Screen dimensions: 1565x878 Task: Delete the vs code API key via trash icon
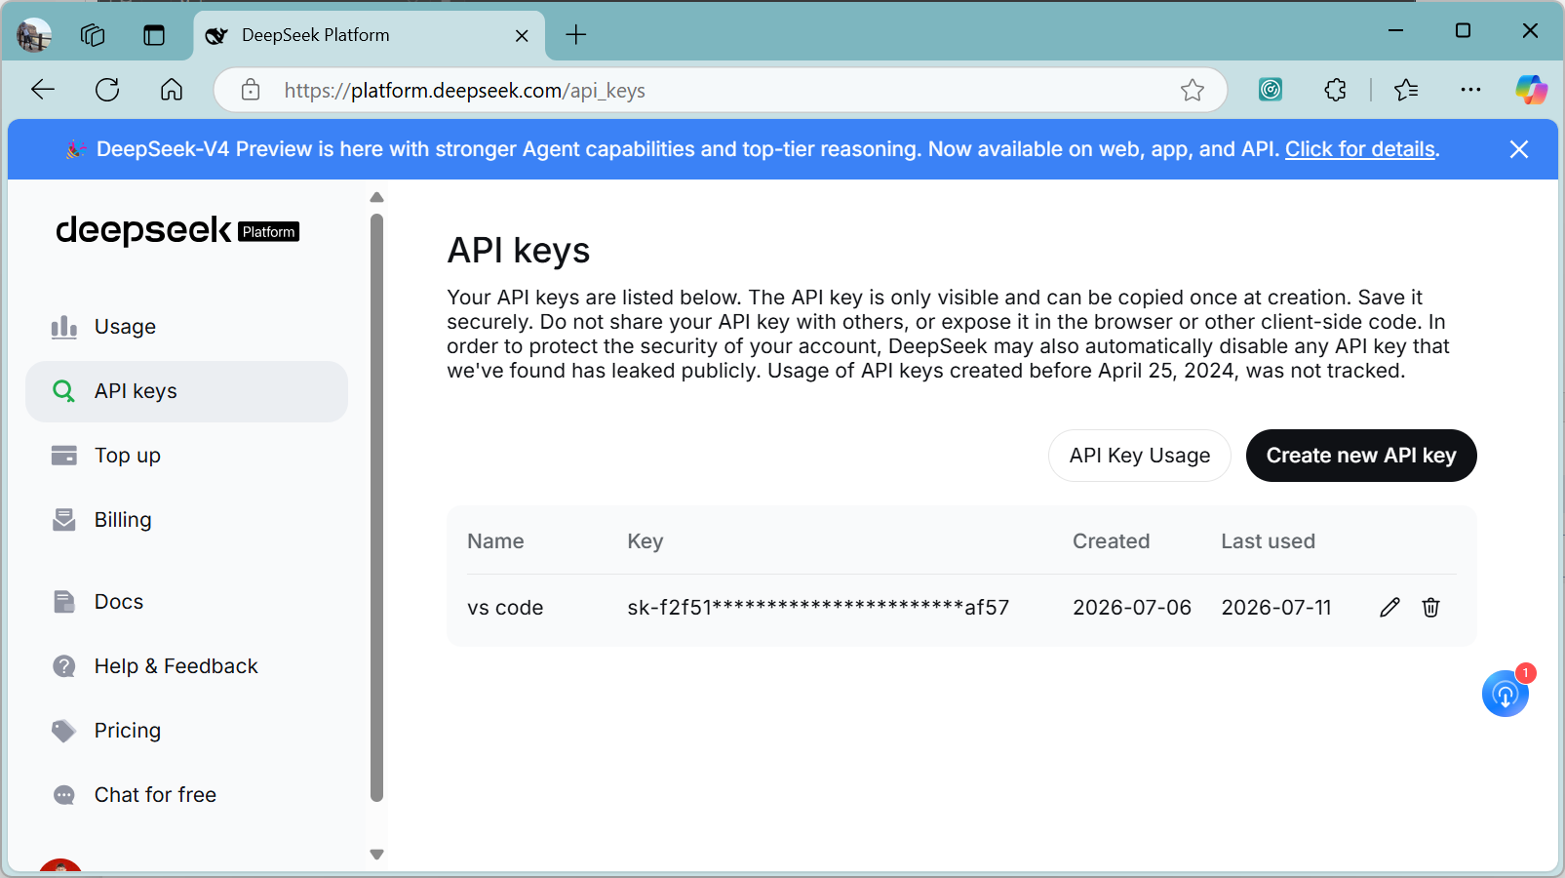coord(1430,608)
